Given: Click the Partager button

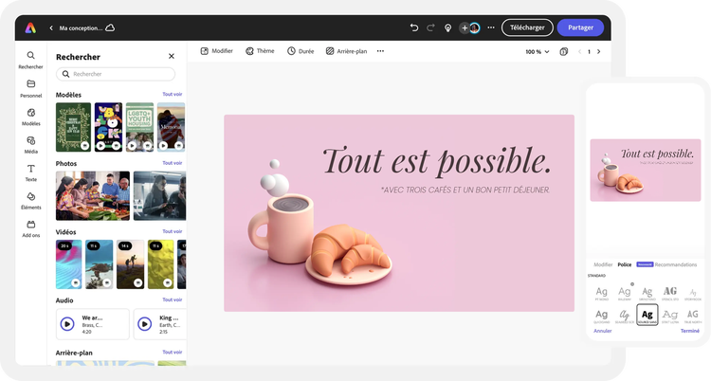Looking at the screenshot, I should [580, 27].
